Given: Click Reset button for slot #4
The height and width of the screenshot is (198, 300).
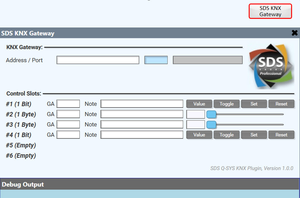Looking at the screenshot, I should coord(281,135).
